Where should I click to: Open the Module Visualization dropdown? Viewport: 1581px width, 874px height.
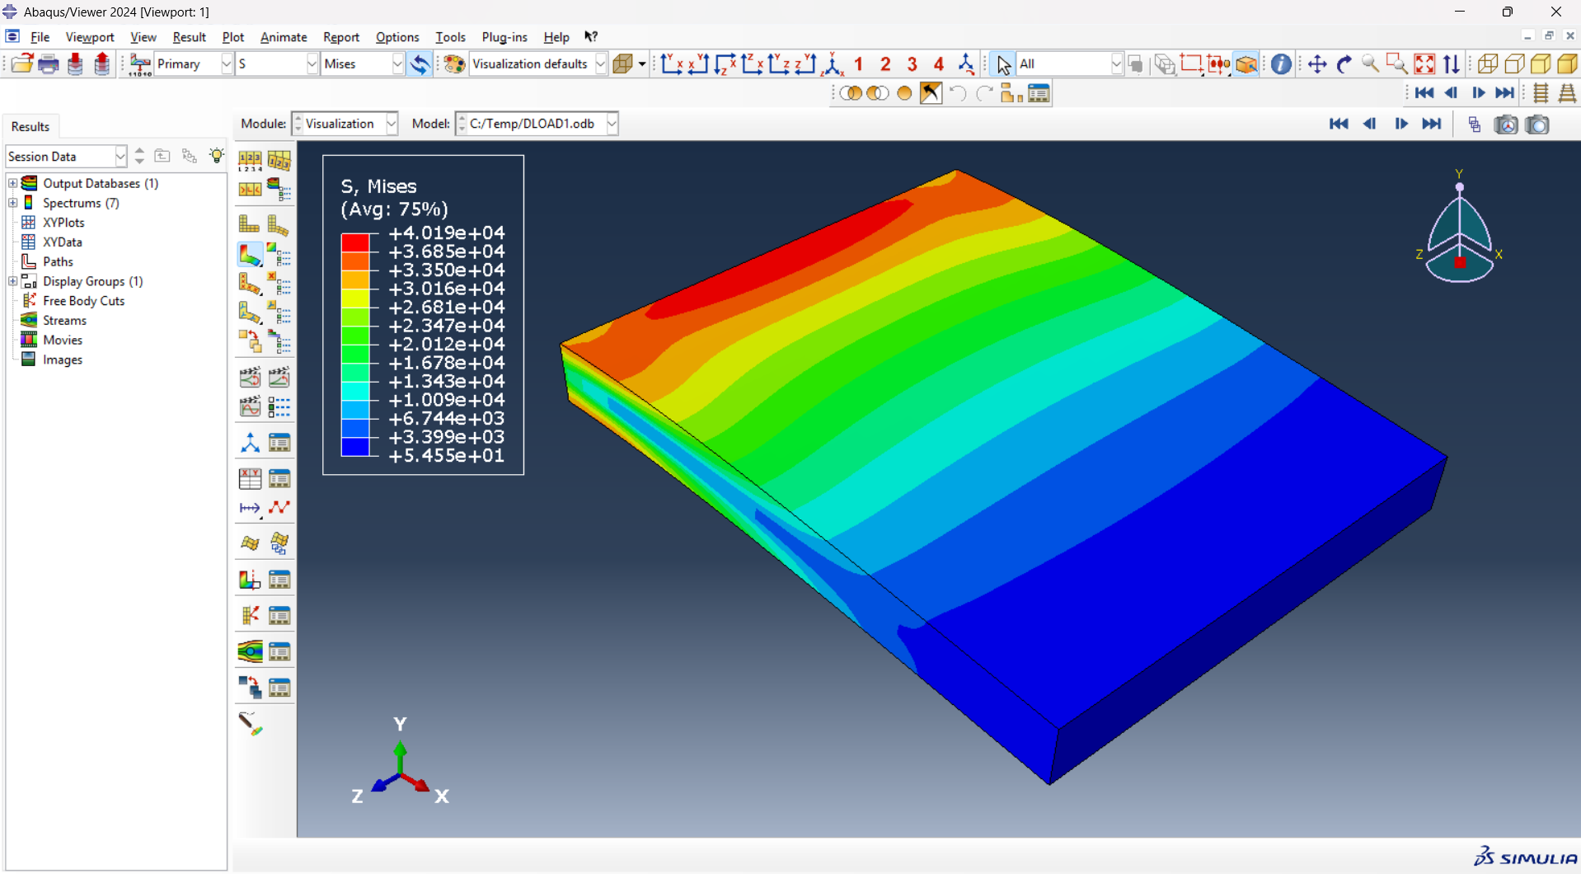392,124
